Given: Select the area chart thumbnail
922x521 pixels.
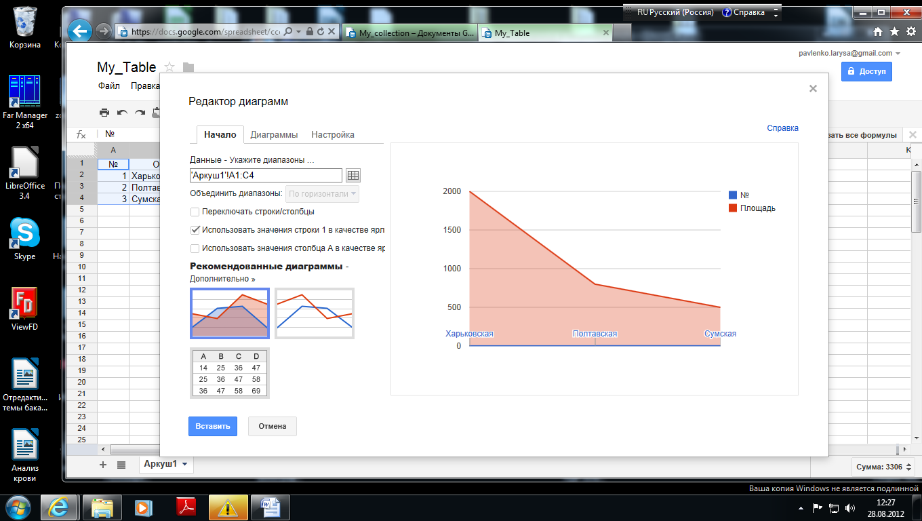Looking at the screenshot, I should click(230, 313).
